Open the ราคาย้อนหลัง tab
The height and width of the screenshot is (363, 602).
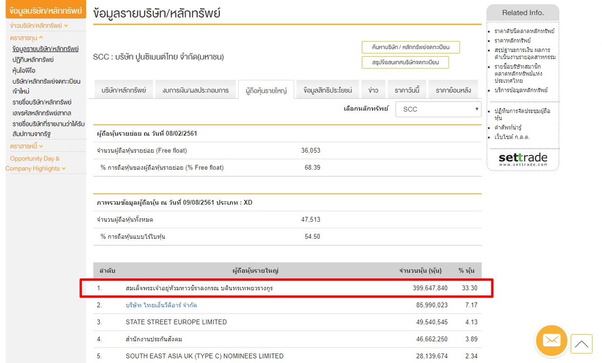point(454,90)
